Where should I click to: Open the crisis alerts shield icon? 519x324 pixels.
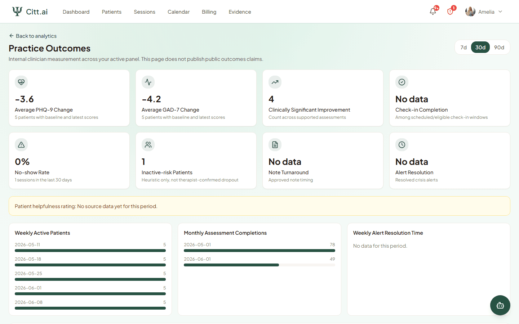click(450, 12)
